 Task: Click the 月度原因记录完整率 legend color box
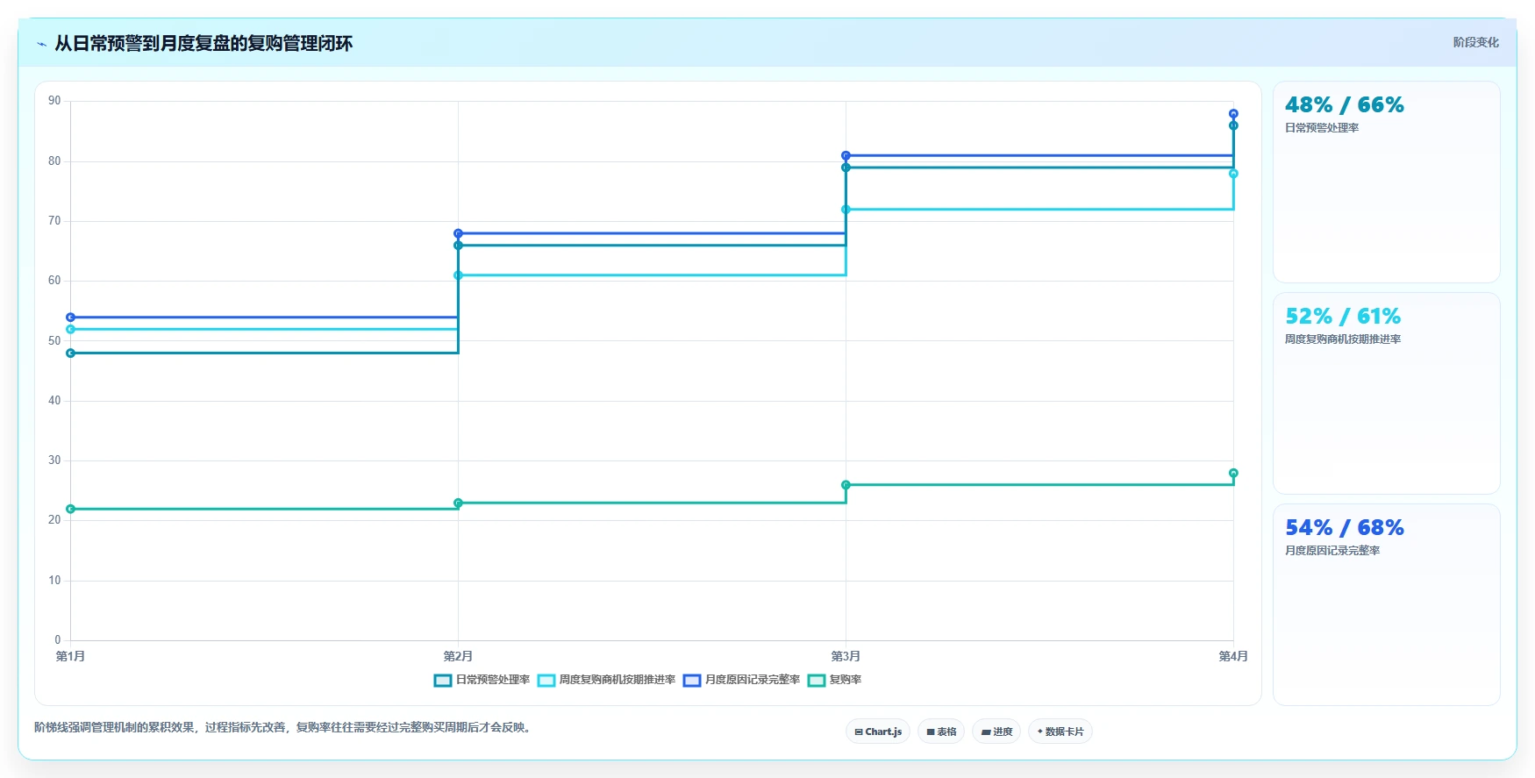(692, 681)
